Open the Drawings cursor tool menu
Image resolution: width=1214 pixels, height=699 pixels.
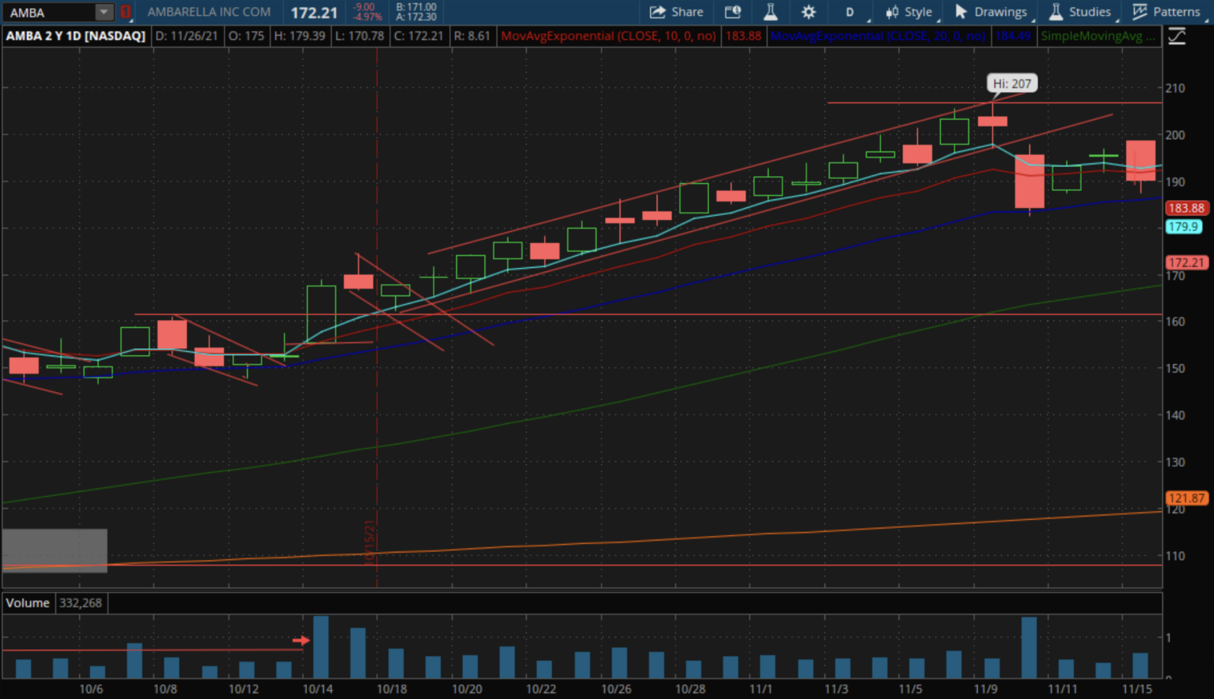991,12
